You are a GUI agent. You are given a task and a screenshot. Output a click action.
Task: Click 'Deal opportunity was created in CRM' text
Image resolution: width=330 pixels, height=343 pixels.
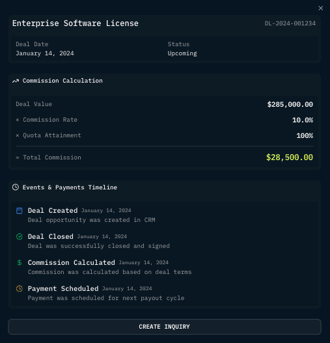[92, 220]
